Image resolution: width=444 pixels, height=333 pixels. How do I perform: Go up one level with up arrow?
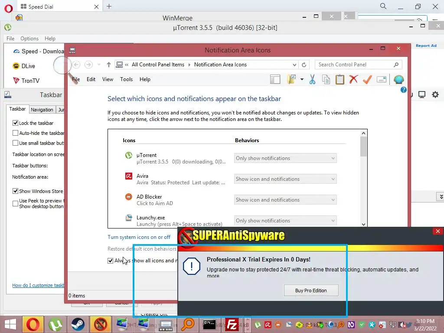point(109,65)
